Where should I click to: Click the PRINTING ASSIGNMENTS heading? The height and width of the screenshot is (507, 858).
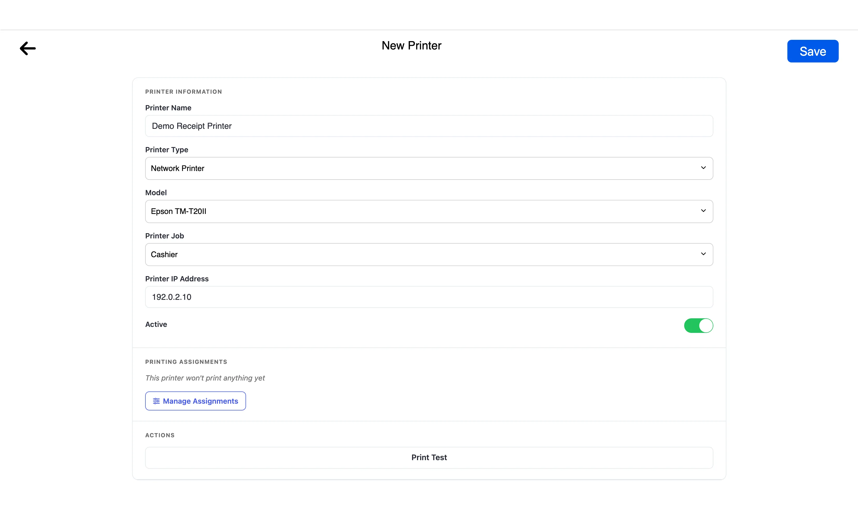click(x=186, y=362)
